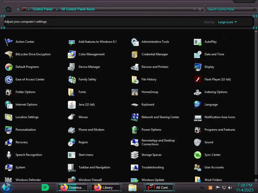Open the File Explorer taskbar icon
This screenshot has height=193, width=258.
pos(133,188)
